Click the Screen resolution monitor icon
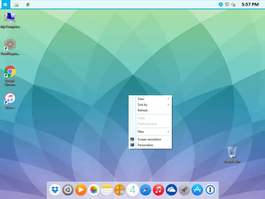265x199 pixels. tap(132, 139)
